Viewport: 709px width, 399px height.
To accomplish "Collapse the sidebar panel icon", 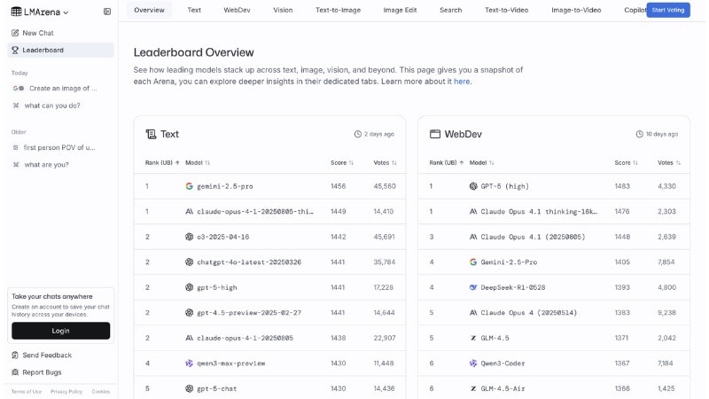I will point(107,12).
